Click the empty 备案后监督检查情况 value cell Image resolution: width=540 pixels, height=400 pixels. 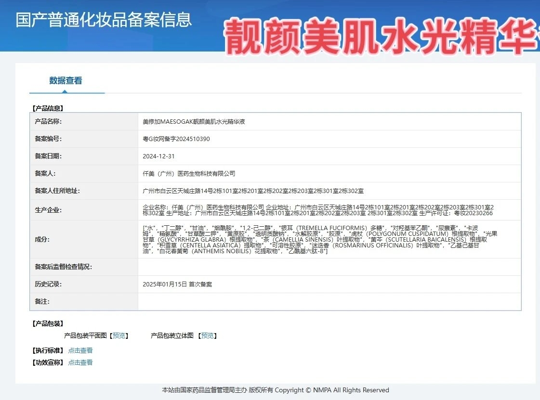click(329, 267)
